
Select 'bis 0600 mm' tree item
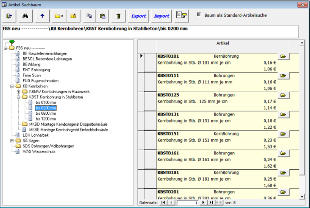[46, 113]
